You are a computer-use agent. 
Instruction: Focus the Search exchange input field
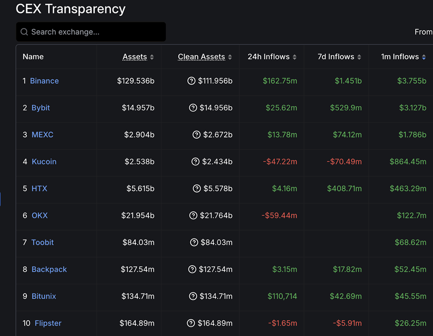[x=94, y=32]
